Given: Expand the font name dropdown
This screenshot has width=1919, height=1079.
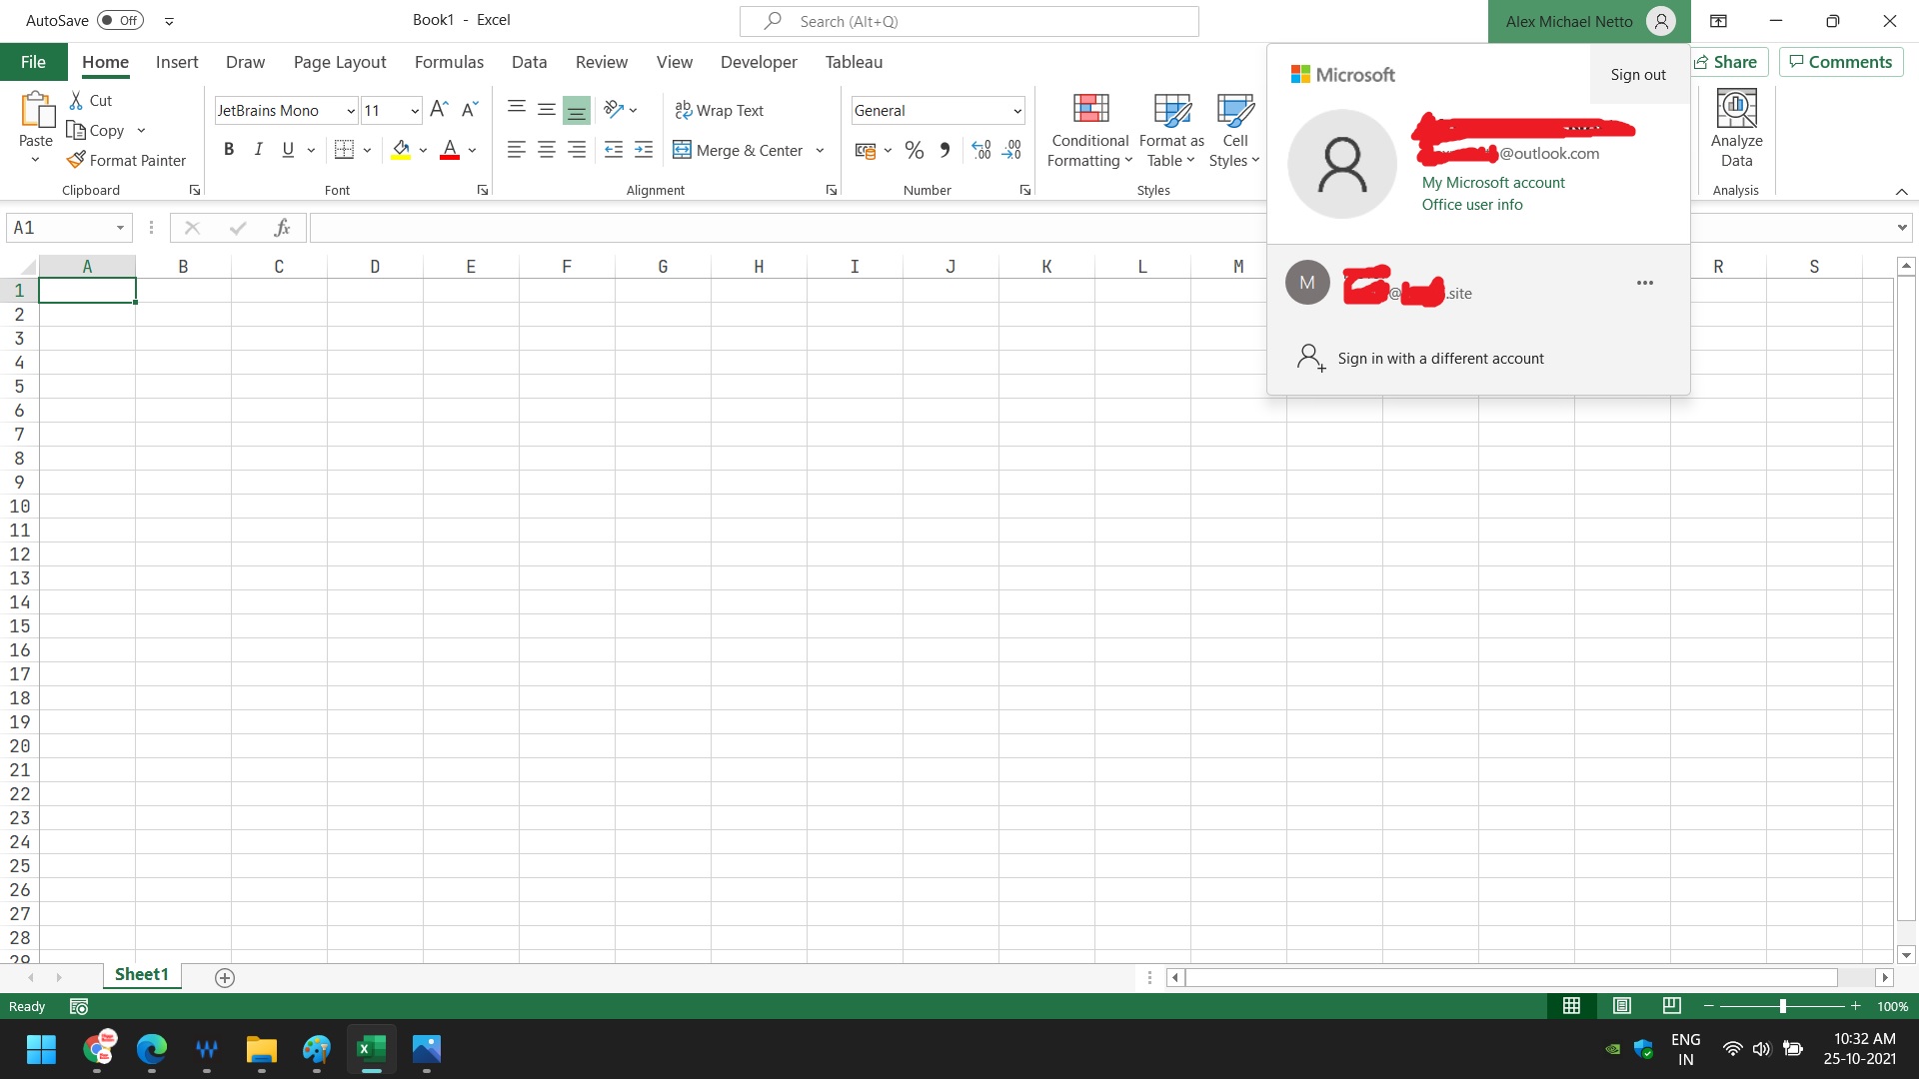Looking at the screenshot, I should (x=351, y=111).
